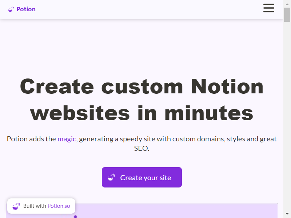This screenshot has height=218, width=291.
Task: Click the Potion flask logo icon in header
Action: tap(11, 9)
